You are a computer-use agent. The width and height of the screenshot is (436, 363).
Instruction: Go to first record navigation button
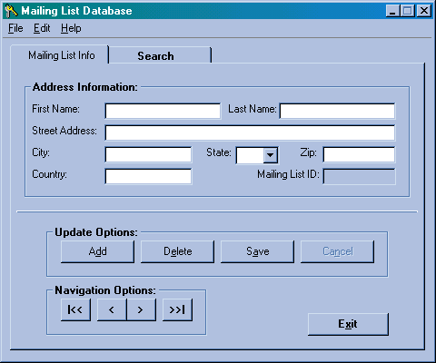[75, 309]
